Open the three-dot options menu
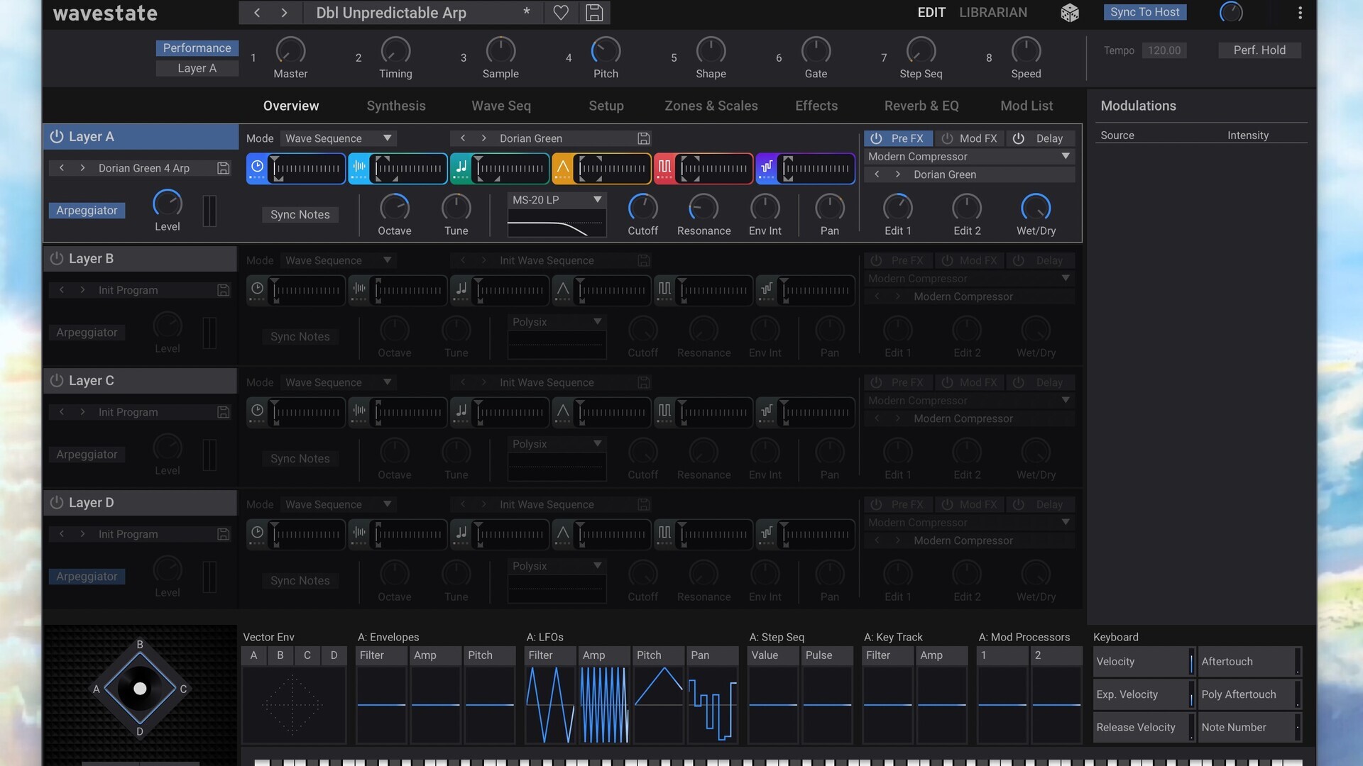 [x=1300, y=13]
